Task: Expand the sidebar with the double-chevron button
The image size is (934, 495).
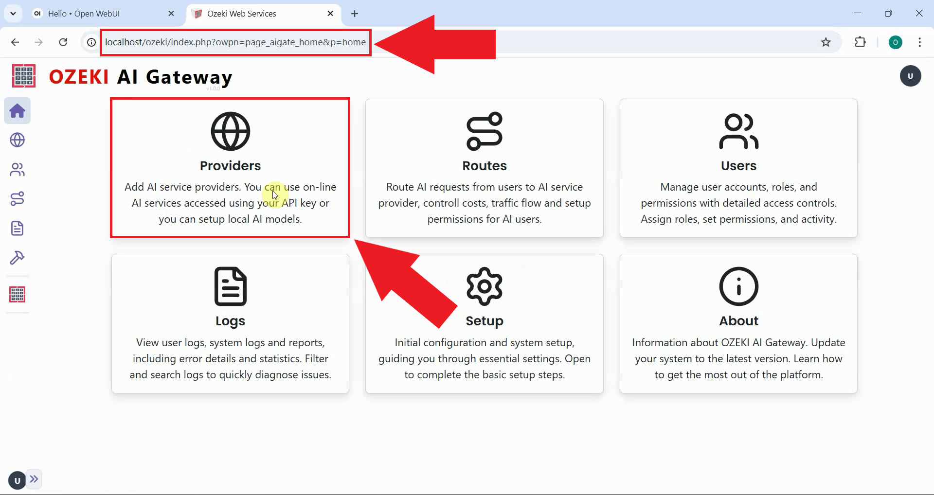Action: point(35,479)
